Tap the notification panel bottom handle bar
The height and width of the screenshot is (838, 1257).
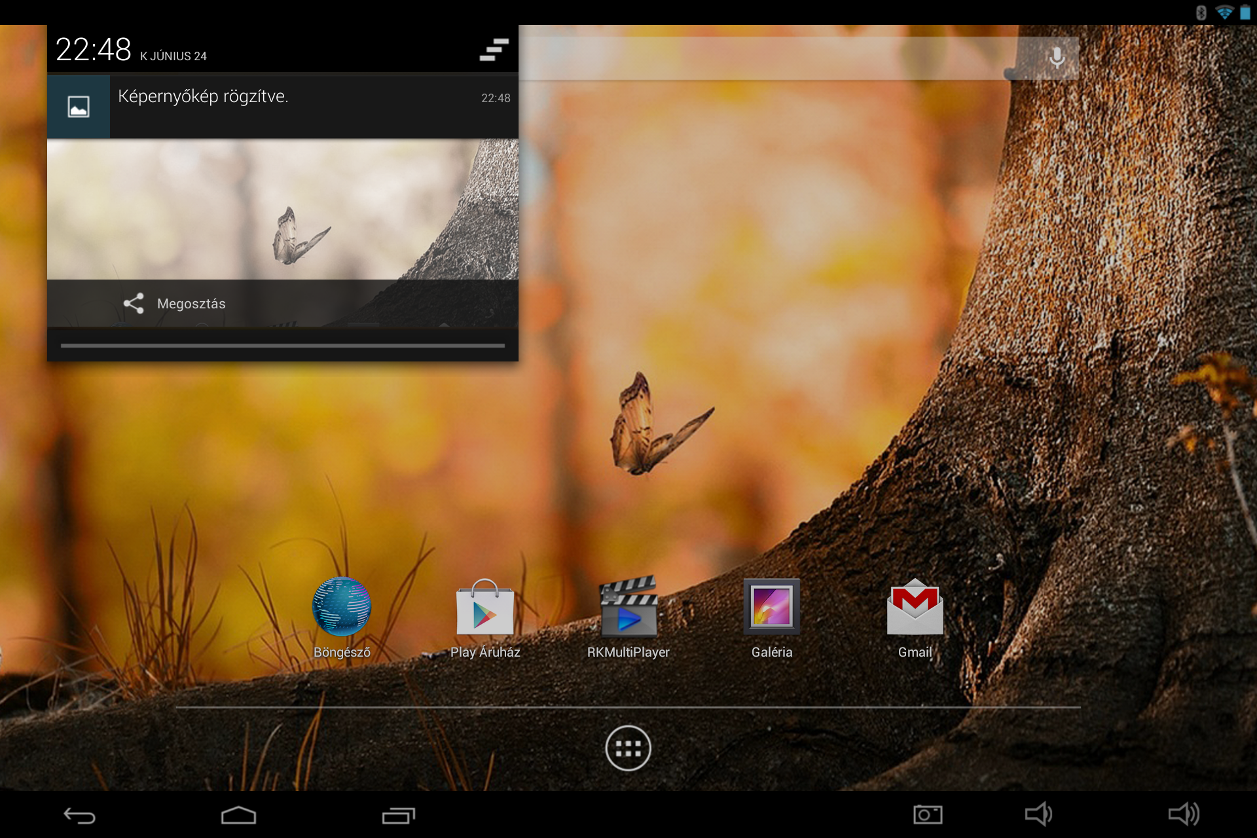[x=283, y=345]
